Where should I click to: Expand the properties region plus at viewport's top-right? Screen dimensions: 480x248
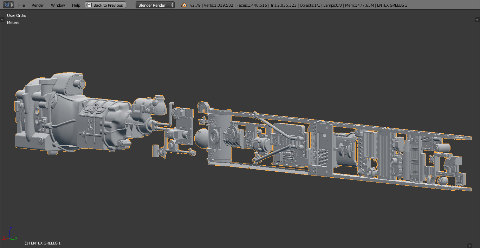click(x=477, y=20)
